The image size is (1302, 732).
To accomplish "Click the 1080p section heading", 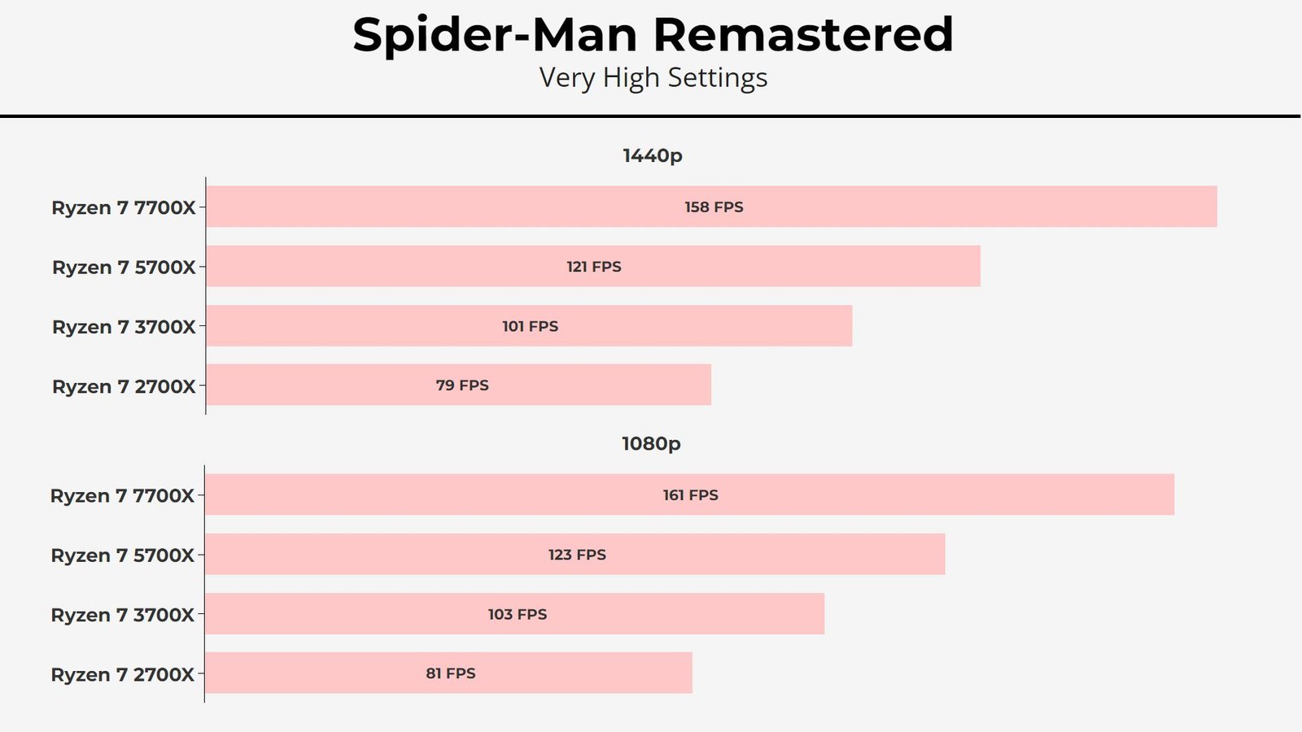I will click(x=651, y=443).
